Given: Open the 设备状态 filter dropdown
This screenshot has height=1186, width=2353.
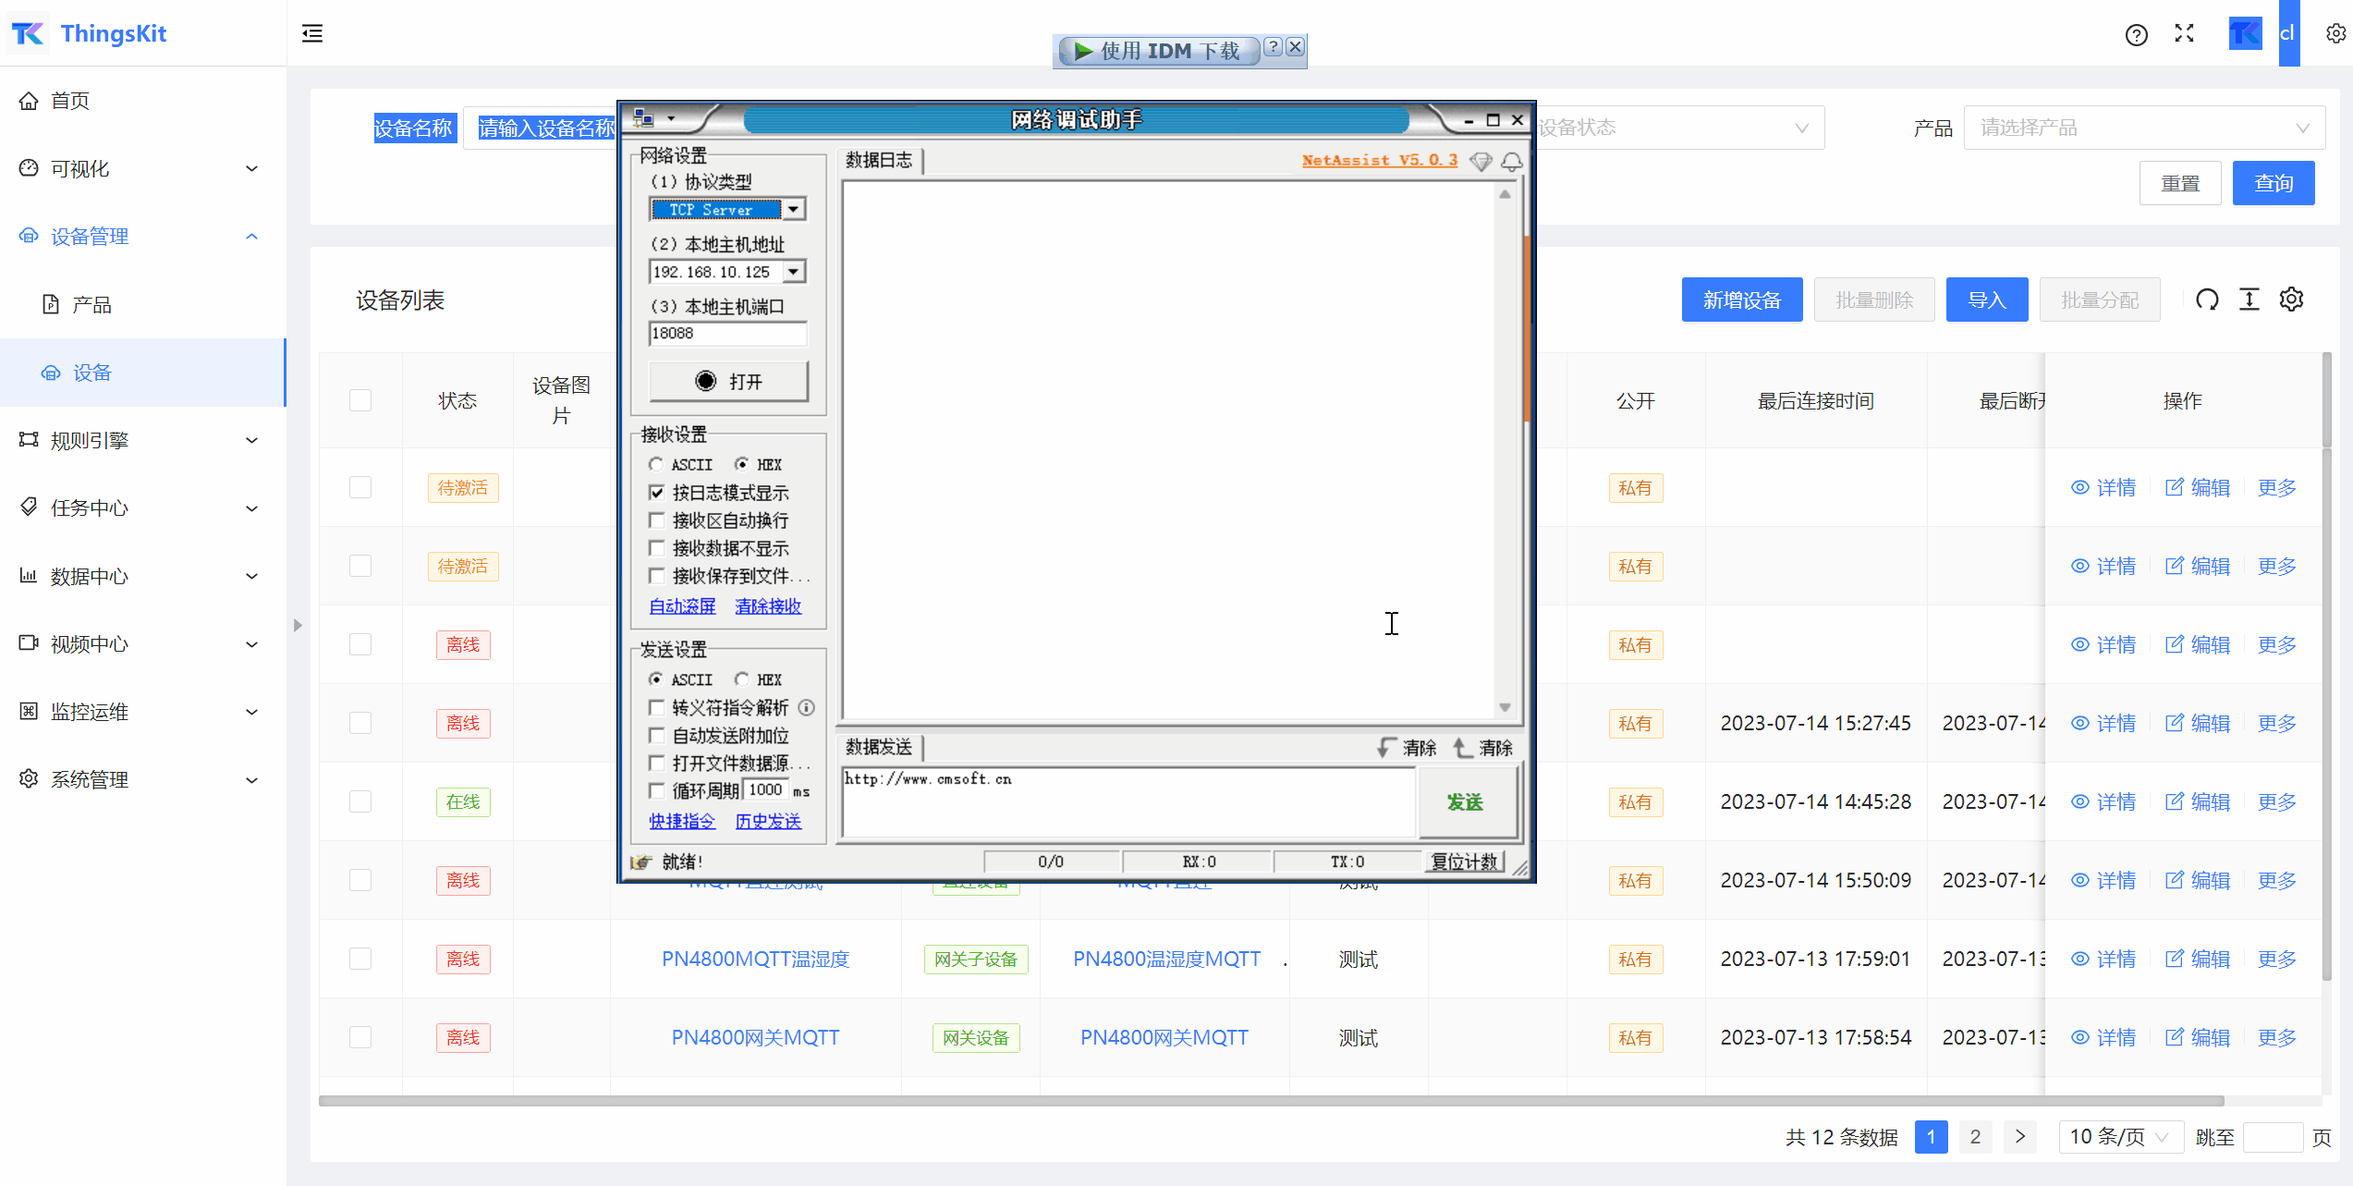Looking at the screenshot, I should (x=1680, y=128).
